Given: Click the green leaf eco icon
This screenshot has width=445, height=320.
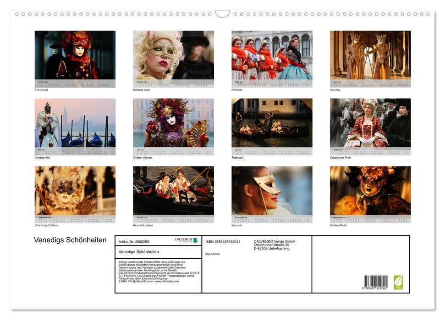Looking at the screenshot, I should tap(398, 282).
